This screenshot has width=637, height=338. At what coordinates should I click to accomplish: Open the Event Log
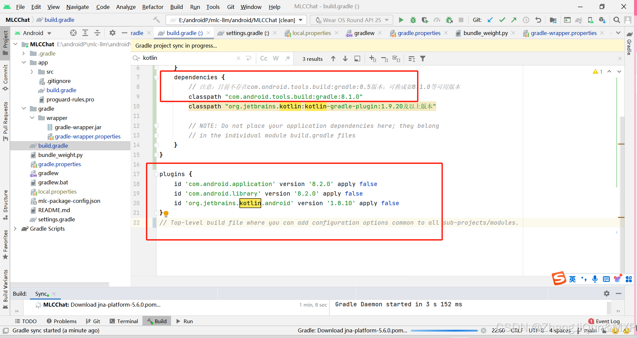(x=604, y=321)
